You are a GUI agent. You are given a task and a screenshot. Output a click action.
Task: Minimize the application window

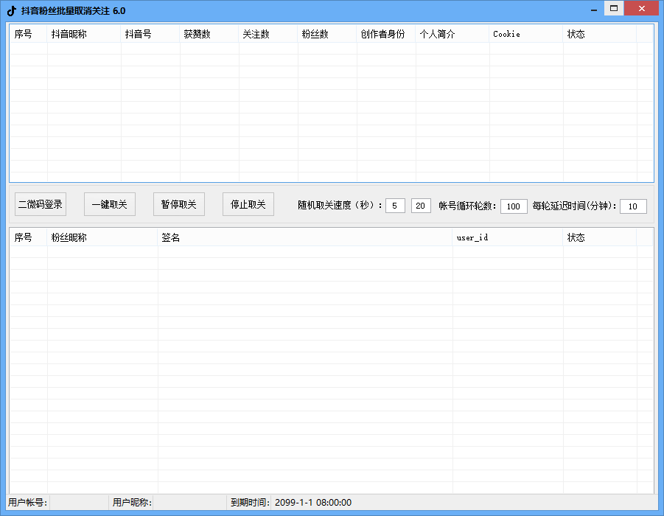(x=594, y=9)
